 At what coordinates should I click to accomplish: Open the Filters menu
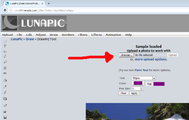(x=83, y=35)
